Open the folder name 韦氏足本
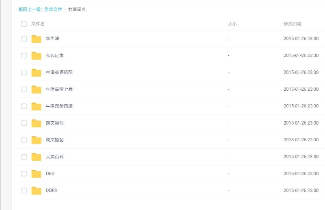Screen dimensions: 325x210 click(55, 55)
